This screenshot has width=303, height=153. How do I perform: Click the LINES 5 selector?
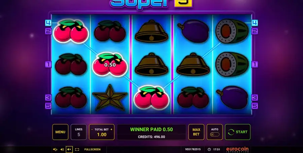pos(79,132)
